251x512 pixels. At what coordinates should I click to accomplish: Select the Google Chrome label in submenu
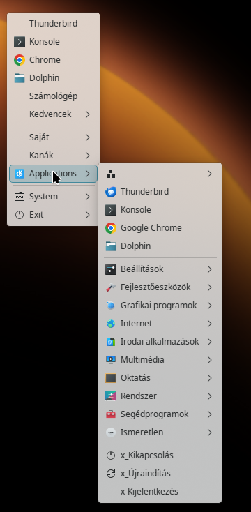(151, 228)
